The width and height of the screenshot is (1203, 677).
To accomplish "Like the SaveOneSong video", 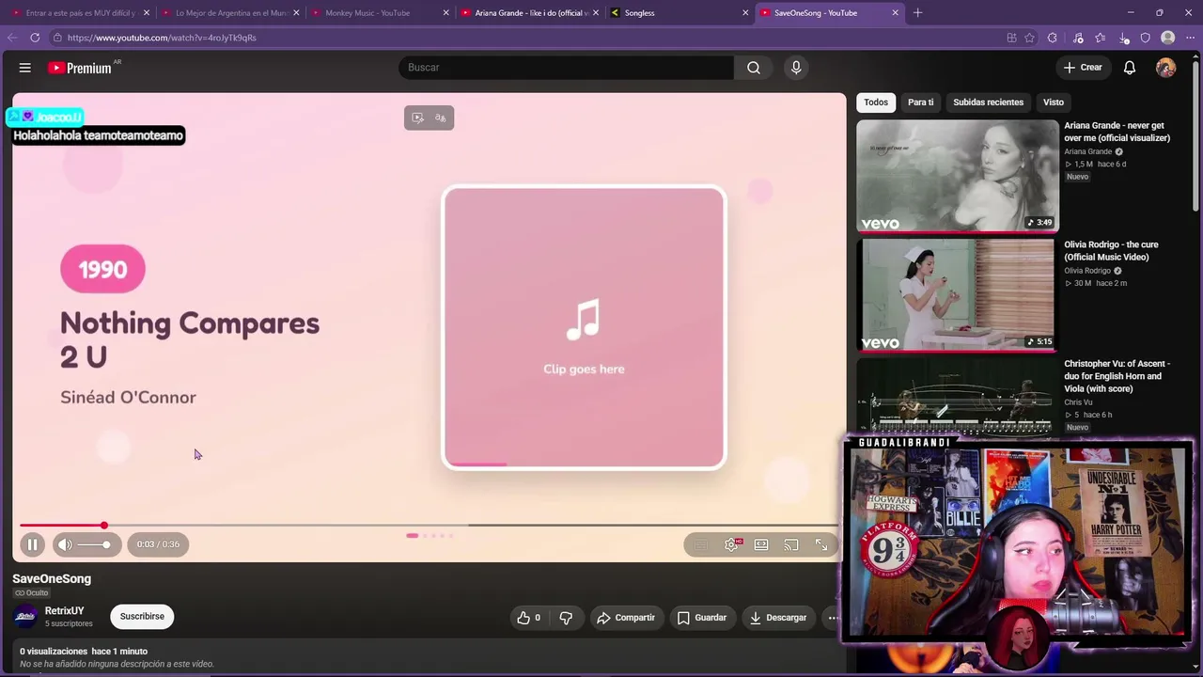I will pyautogui.click(x=528, y=618).
